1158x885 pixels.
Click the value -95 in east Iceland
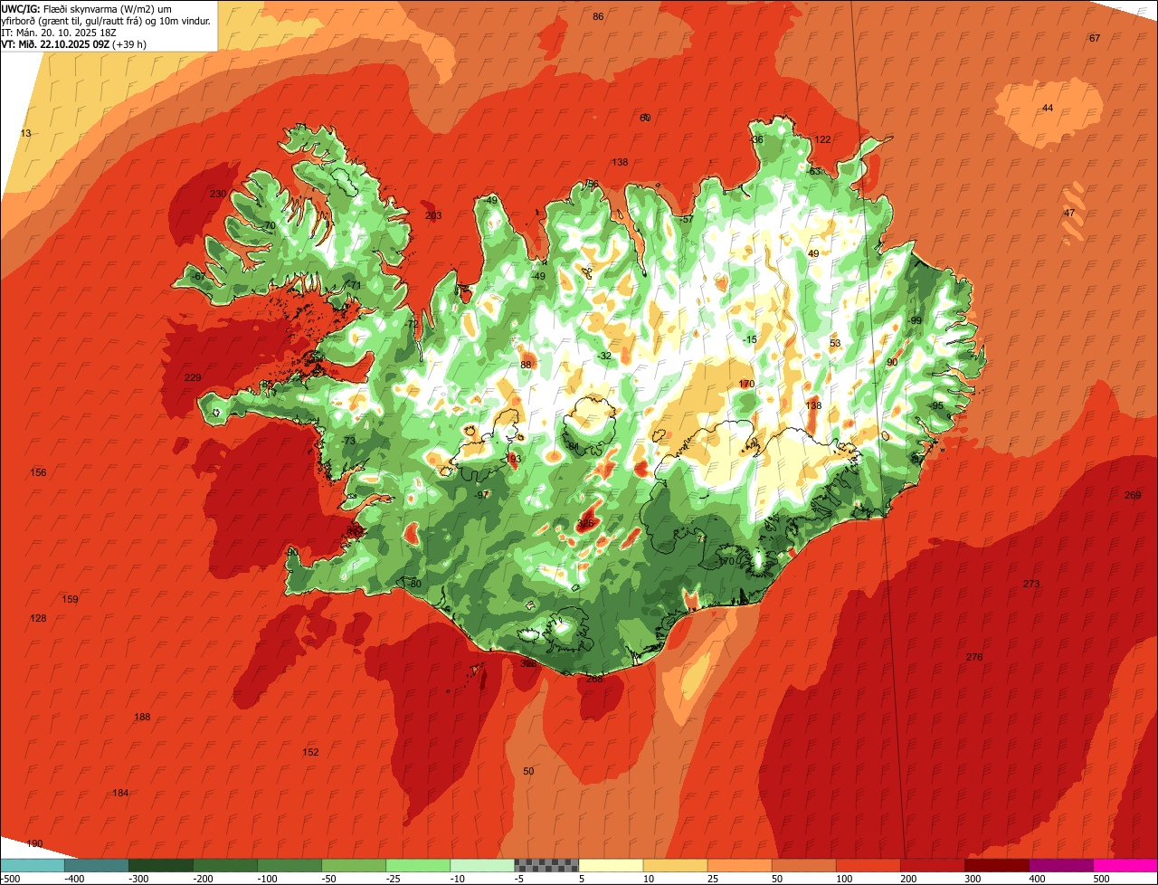pyautogui.click(x=936, y=406)
